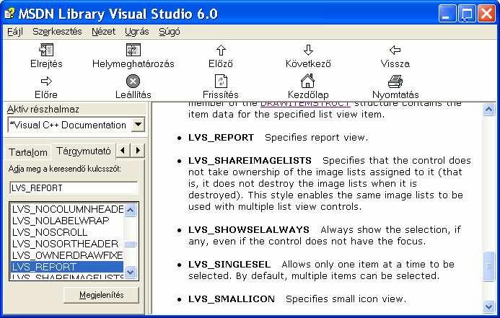Expand the Aktív részhalmaz dropdown arrow
This screenshot has width=500, height=318.
tap(138, 125)
